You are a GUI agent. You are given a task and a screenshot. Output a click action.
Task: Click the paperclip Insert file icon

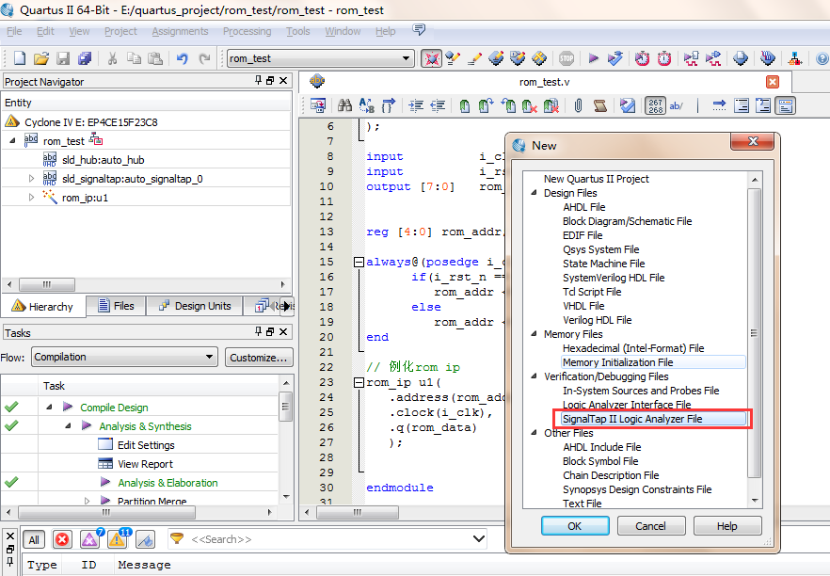pyautogui.click(x=578, y=105)
